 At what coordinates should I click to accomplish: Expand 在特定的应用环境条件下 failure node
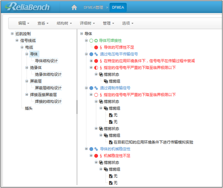[x=91, y=61]
